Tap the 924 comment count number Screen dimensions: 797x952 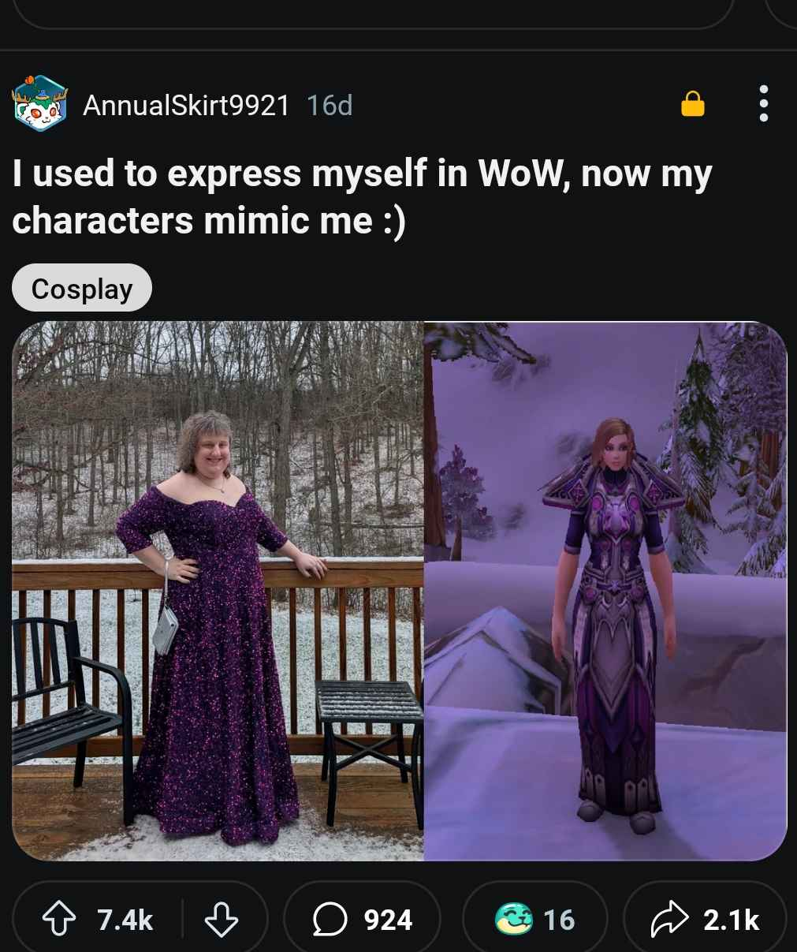tap(388, 920)
